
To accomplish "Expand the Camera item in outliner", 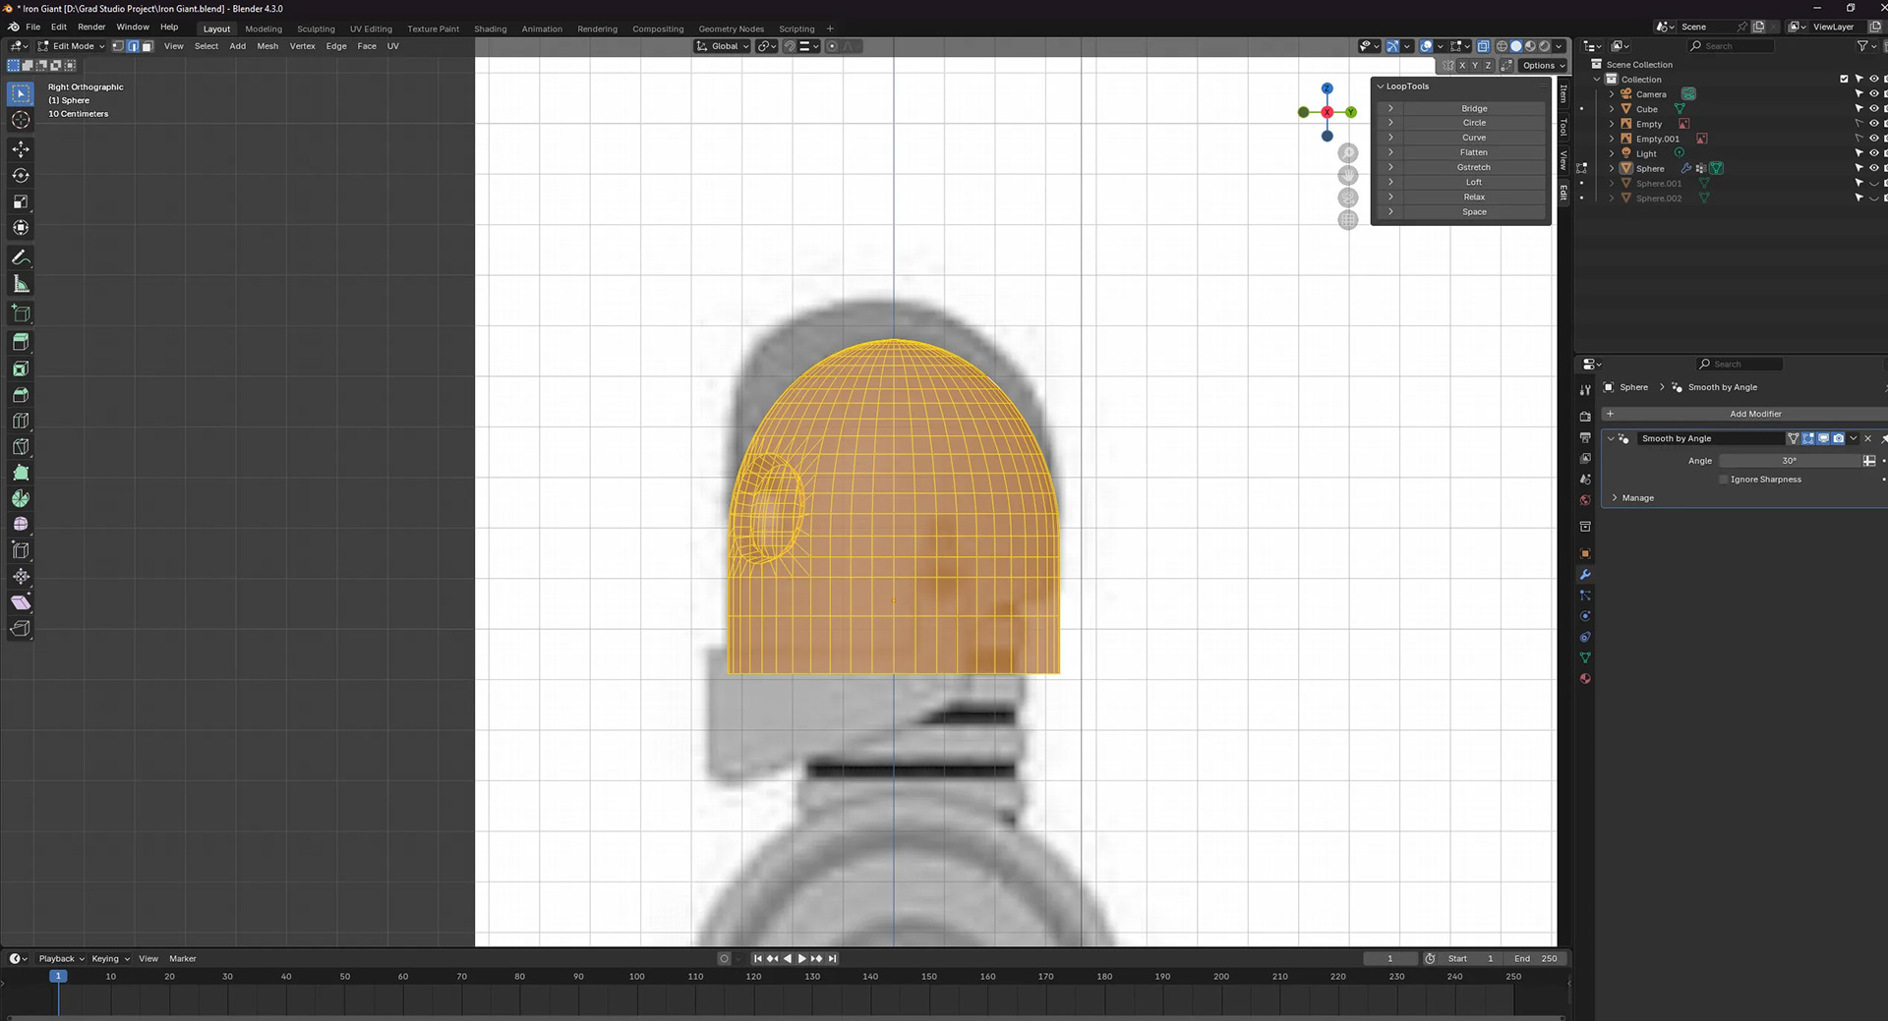I will point(1612,94).
